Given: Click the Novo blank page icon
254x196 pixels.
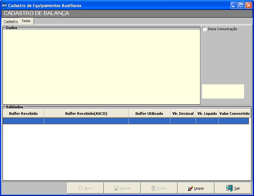Looking at the screenshot, I should point(81,188).
